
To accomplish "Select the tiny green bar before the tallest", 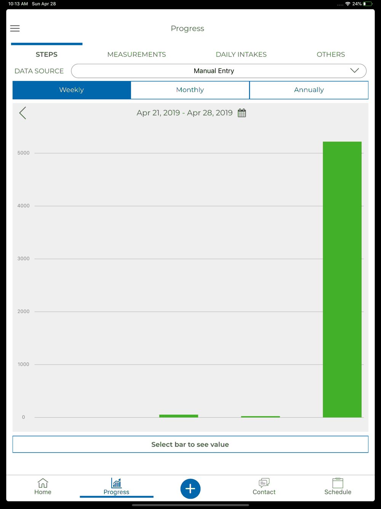I will (x=261, y=417).
